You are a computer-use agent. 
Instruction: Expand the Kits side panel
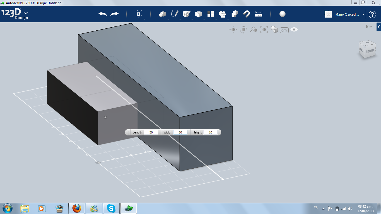(x=379, y=27)
